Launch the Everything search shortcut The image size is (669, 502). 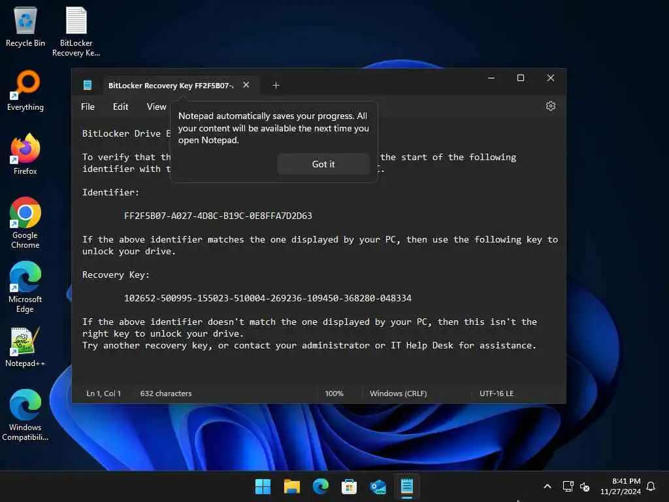coord(25,90)
